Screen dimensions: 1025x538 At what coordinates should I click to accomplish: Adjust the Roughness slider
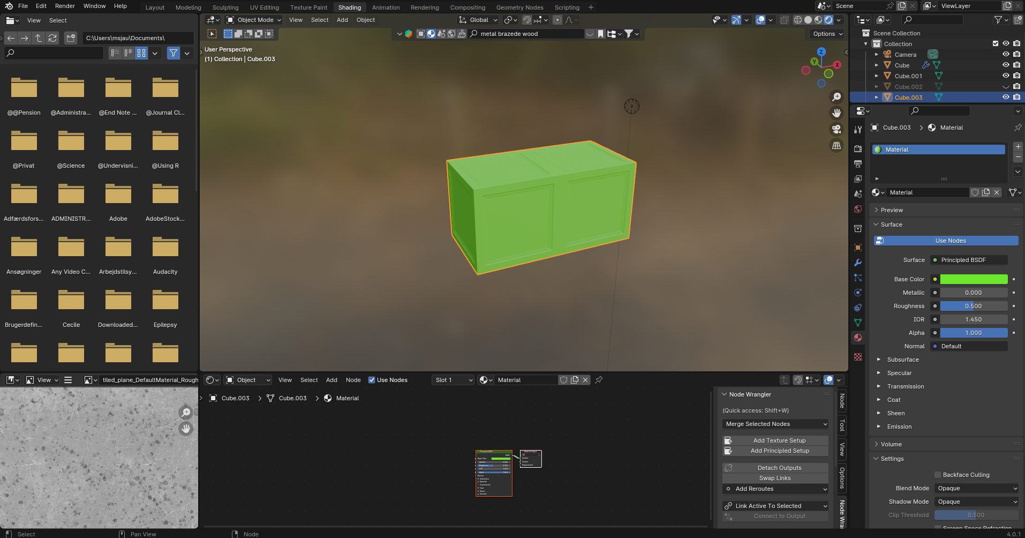(974, 306)
